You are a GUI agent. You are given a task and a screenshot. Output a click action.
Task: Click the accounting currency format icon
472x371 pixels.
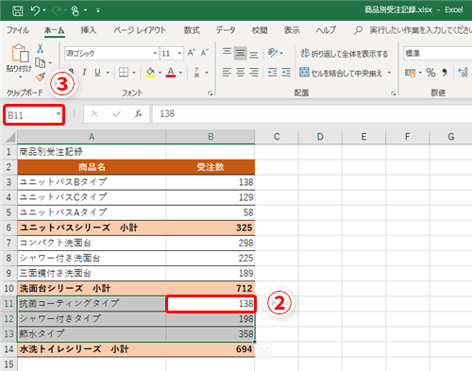click(410, 73)
